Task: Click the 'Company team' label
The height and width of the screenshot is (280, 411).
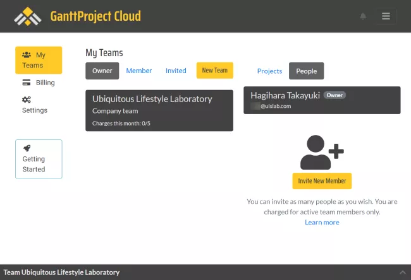Action: [115, 111]
